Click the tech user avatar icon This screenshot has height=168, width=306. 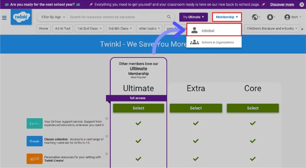pyautogui.click(x=287, y=17)
